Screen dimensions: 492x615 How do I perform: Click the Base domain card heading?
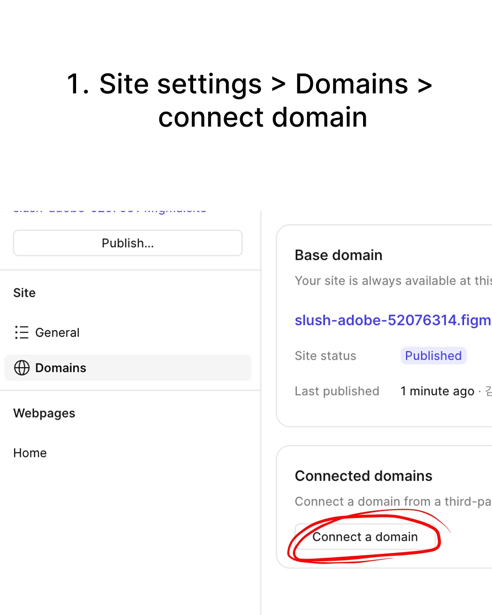(338, 255)
